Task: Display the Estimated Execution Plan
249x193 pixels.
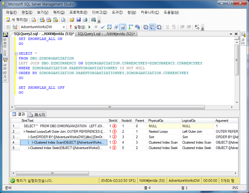Action: 110,27
